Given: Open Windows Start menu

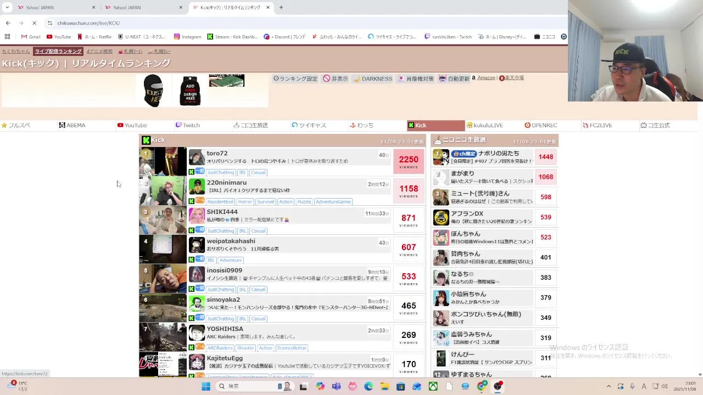Looking at the screenshot, I should coord(206,386).
